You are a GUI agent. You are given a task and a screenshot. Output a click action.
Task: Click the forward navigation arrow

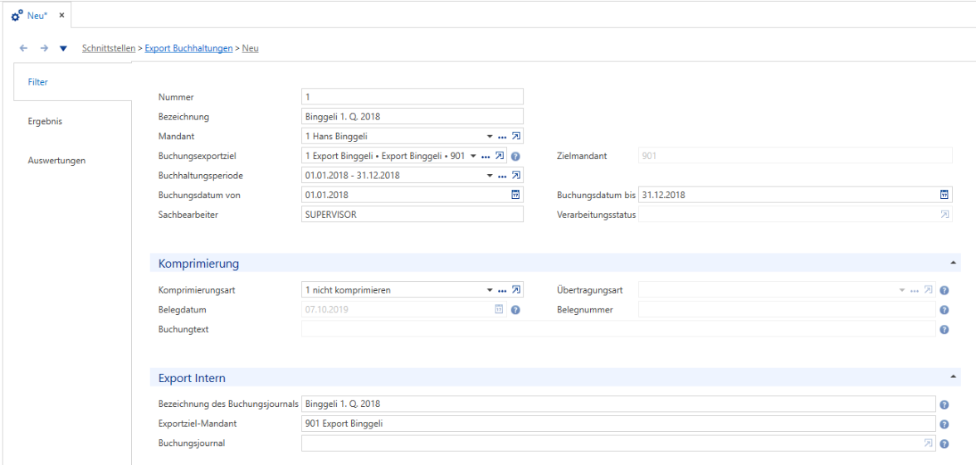point(43,48)
